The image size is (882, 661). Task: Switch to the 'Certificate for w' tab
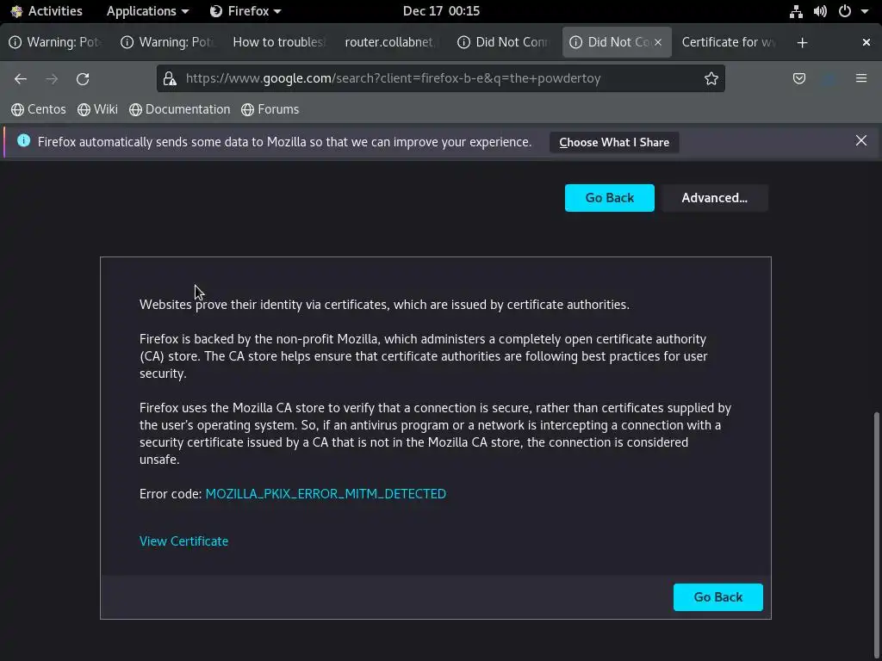point(729,42)
